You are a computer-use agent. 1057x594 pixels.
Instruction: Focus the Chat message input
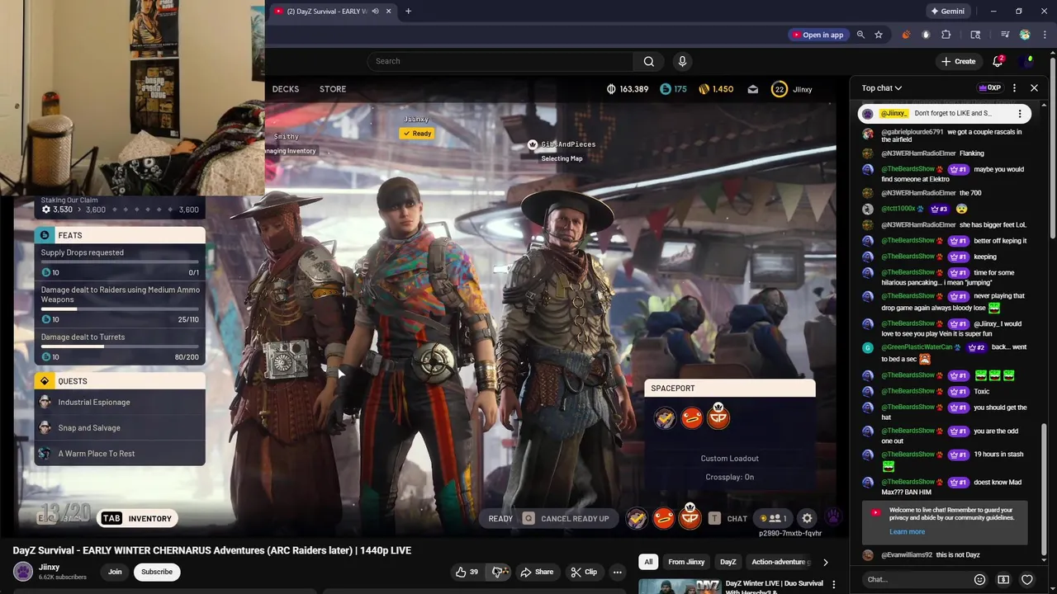click(915, 580)
